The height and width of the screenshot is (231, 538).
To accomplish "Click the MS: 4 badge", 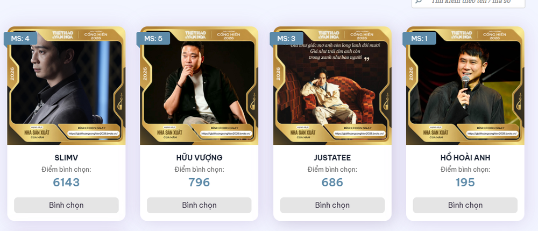I will click(20, 38).
